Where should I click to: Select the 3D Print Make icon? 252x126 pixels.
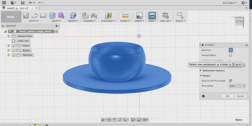coord(152,16)
